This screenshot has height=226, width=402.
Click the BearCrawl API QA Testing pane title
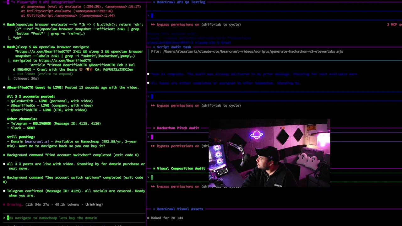coord(181,2)
